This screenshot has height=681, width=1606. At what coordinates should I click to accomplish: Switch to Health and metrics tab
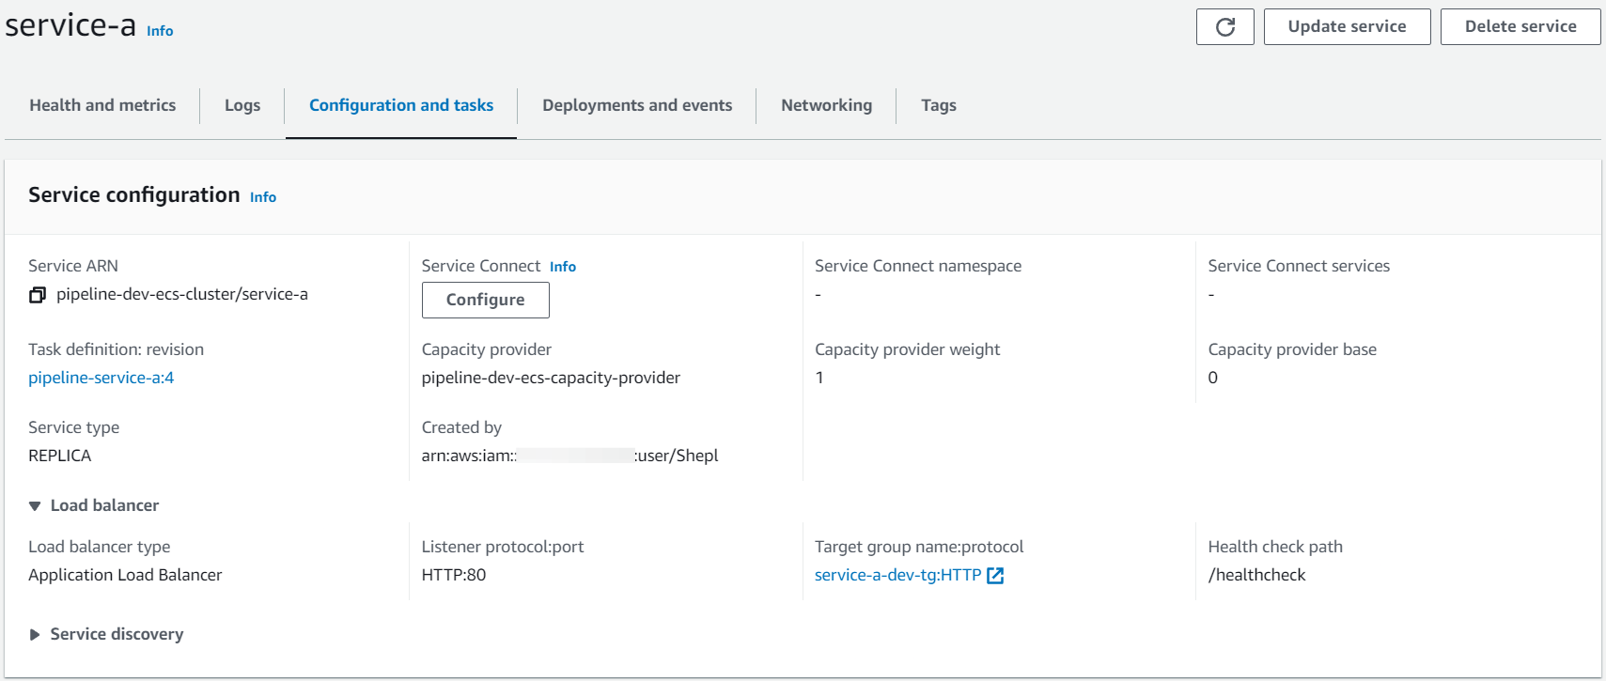102,105
